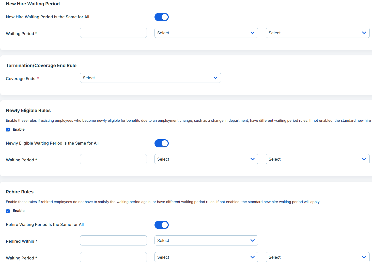Image resolution: width=372 pixels, height=262 pixels.
Task: Click Select placeholder text in Coverage Ends
Action: pyautogui.click(x=89, y=78)
